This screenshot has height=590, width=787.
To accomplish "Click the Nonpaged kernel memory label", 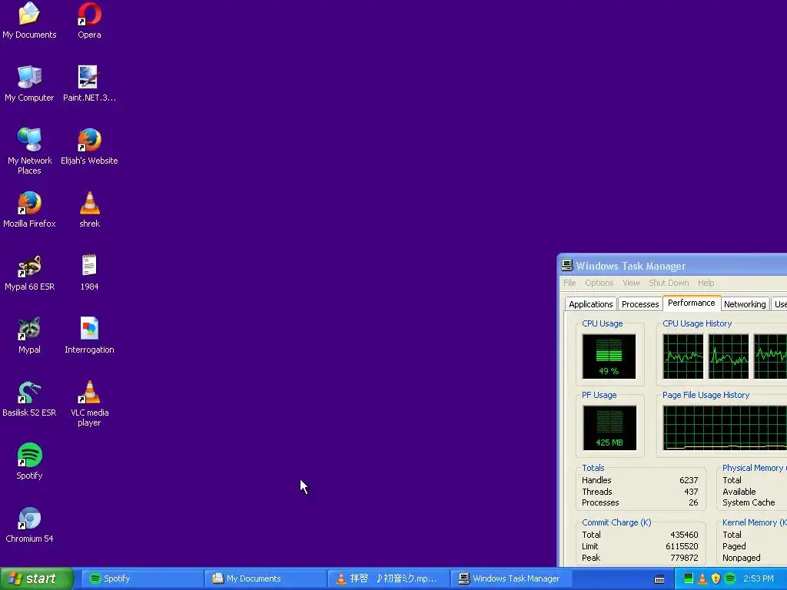I will click(742, 558).
